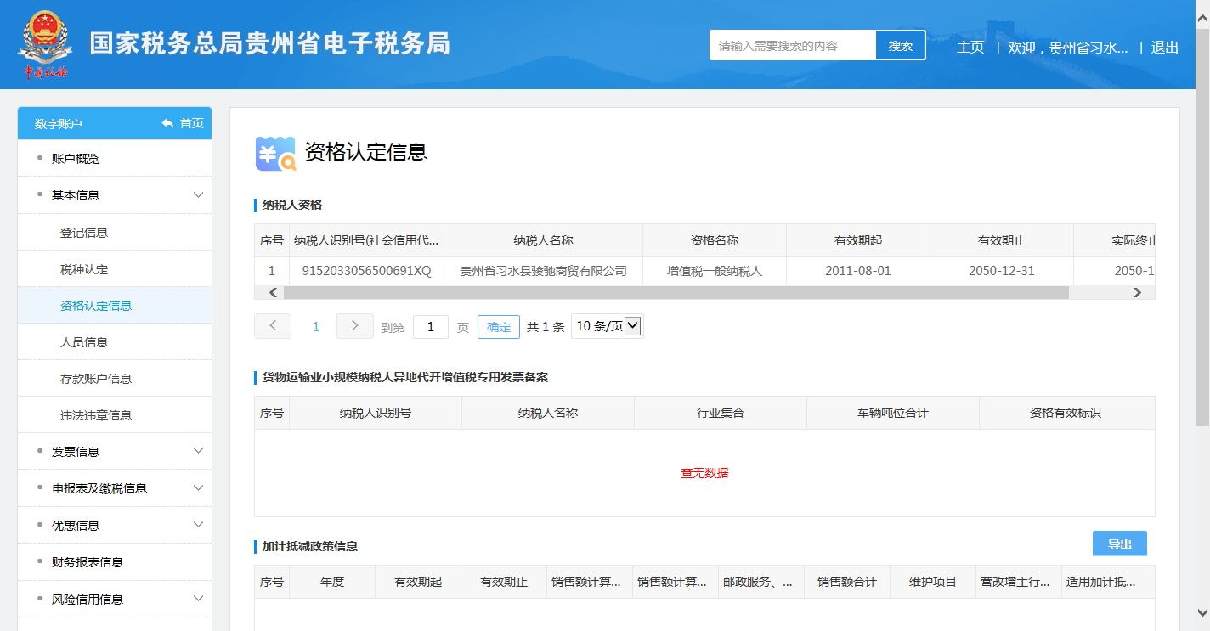Expand the 基本信息 menu chevron
Viewport: 1210px width, 631px height.
click(x=199, y=195)
